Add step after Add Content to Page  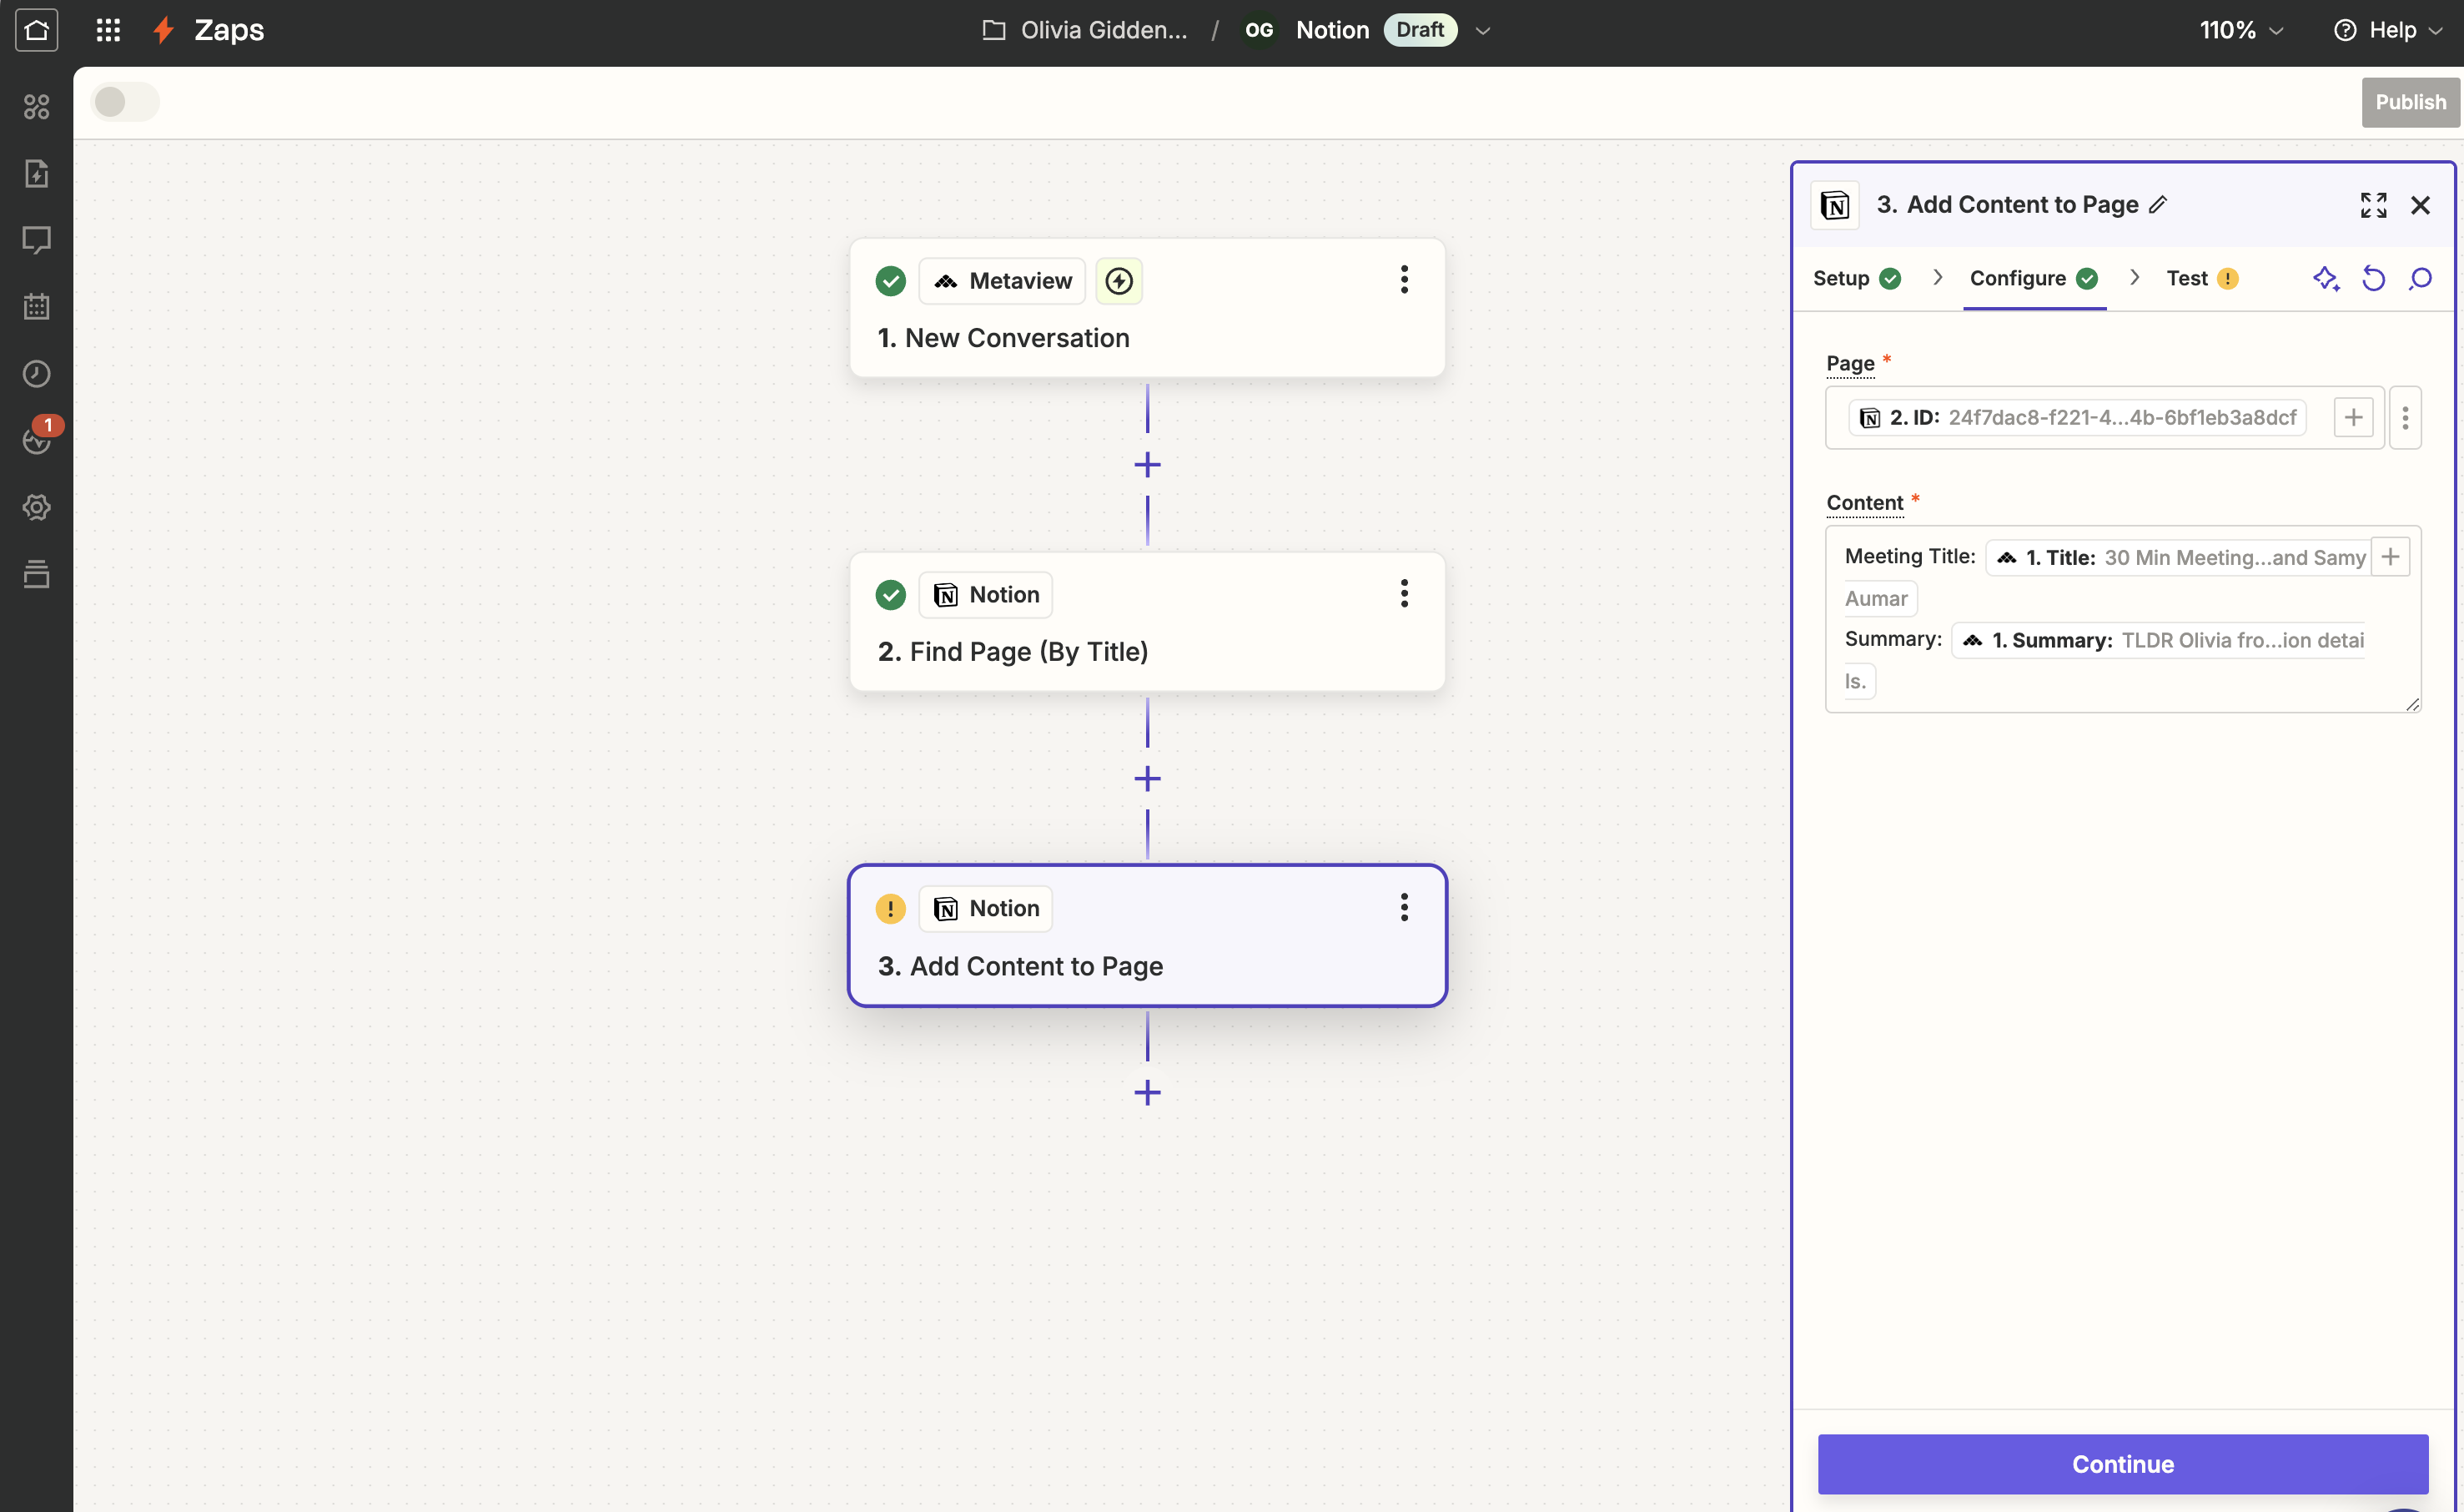[x=1147, y=1091]
